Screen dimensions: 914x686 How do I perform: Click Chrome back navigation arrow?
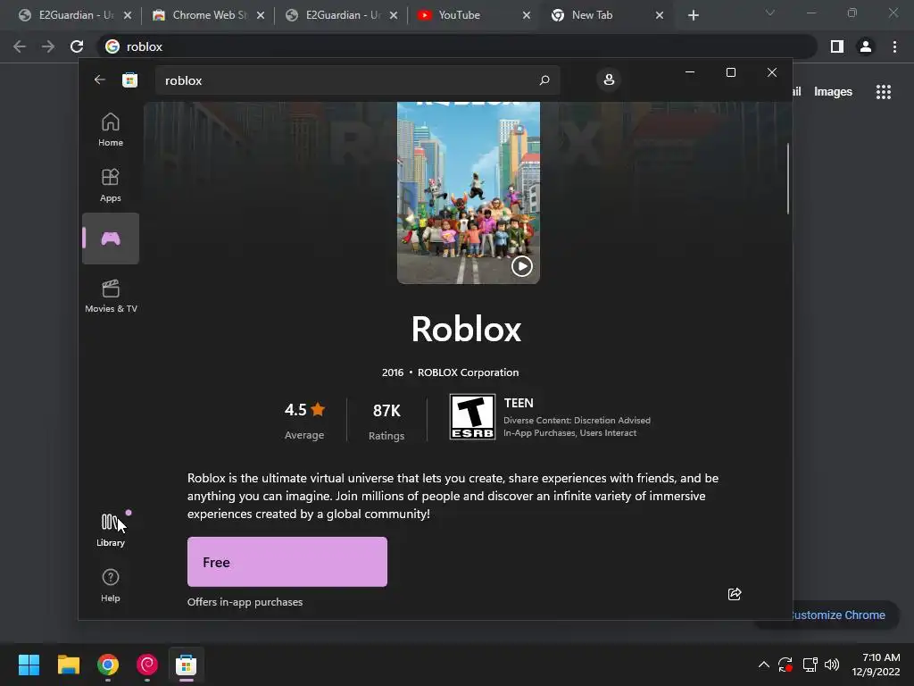click(x=20, y=46)
